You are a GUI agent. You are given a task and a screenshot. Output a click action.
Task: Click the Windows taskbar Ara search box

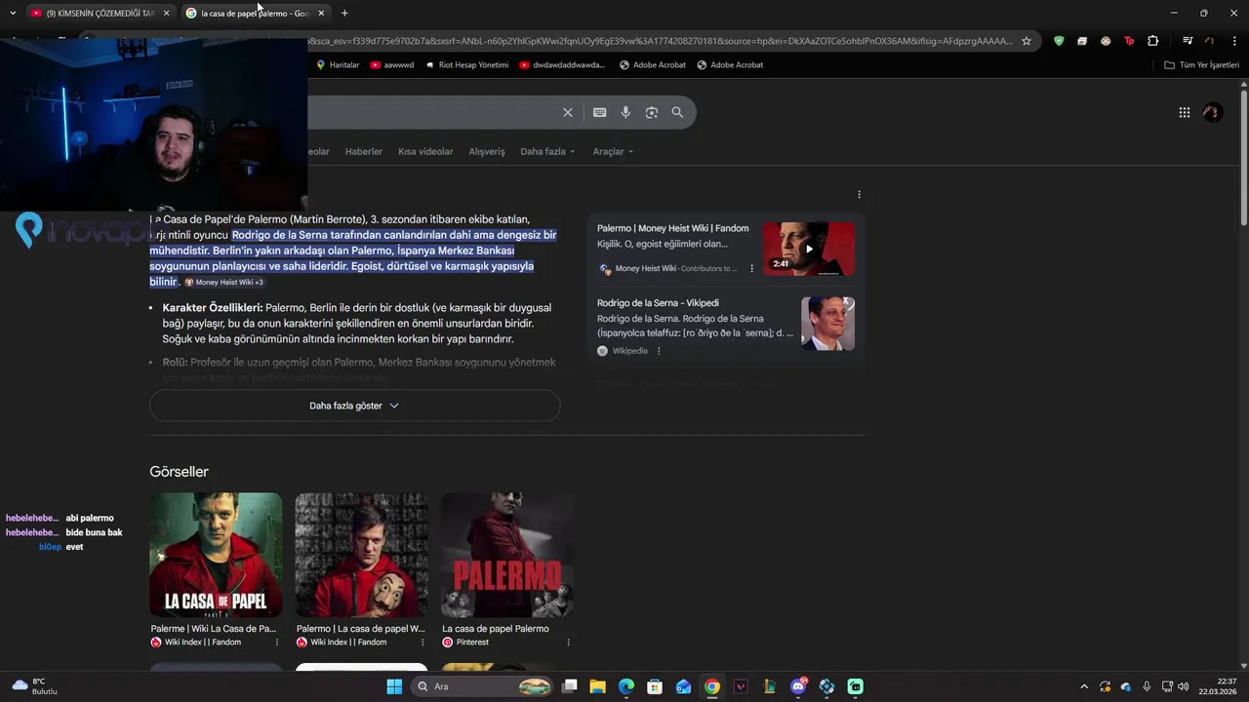coord(483,686)
